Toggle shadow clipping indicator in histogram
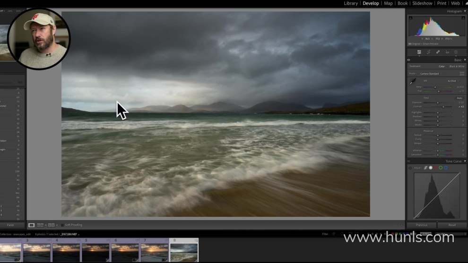The width and height of the screenshot is (468, 263). (411, 18)
